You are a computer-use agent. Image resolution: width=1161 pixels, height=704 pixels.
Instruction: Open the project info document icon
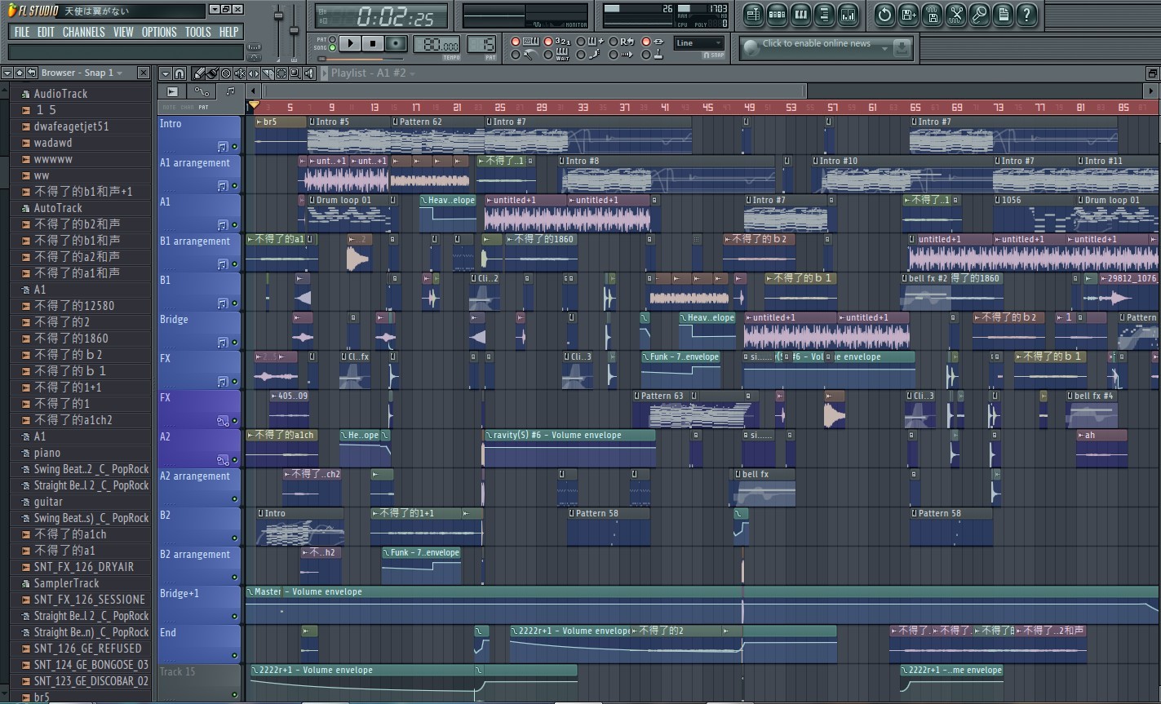1003,15
